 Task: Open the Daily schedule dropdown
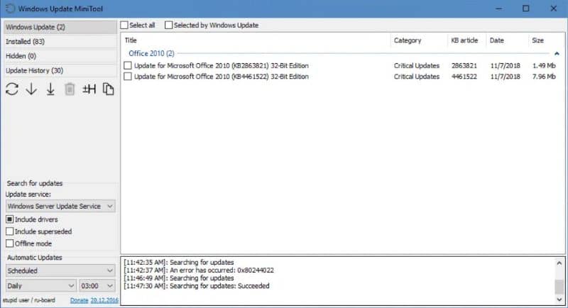click(x=41, y=286)
